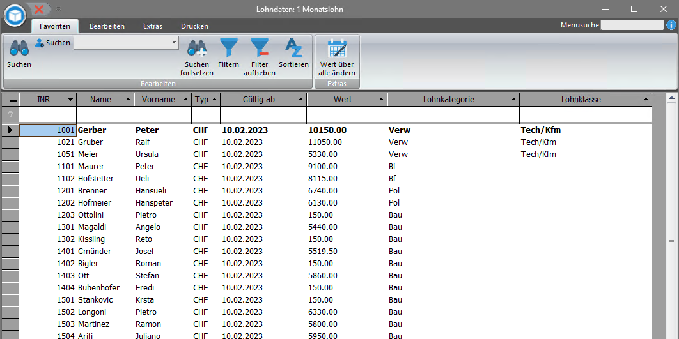Click the blue info icon
Screen dimensions: 679x339
[x=671, y=25]
